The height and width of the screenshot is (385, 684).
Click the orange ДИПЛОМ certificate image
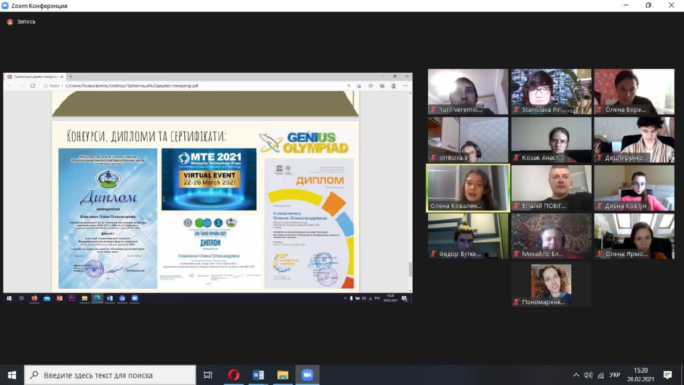309,223
